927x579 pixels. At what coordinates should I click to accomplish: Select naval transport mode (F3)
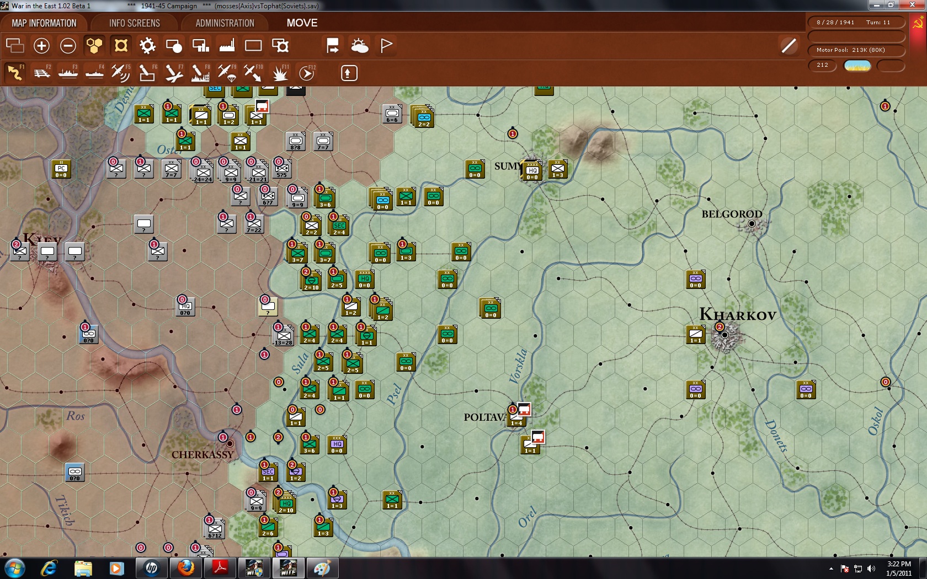point(68,72)
